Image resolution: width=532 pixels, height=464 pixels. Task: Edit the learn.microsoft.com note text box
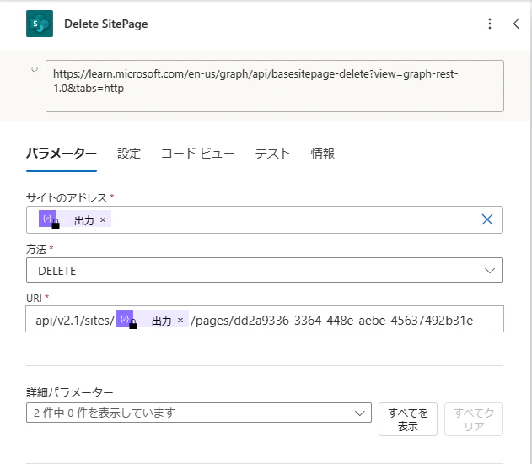pos(275,86)
